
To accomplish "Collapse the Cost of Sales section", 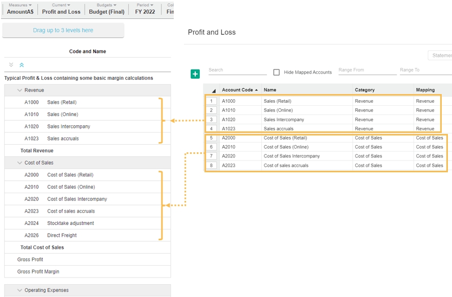I will (x=20, y=163).
